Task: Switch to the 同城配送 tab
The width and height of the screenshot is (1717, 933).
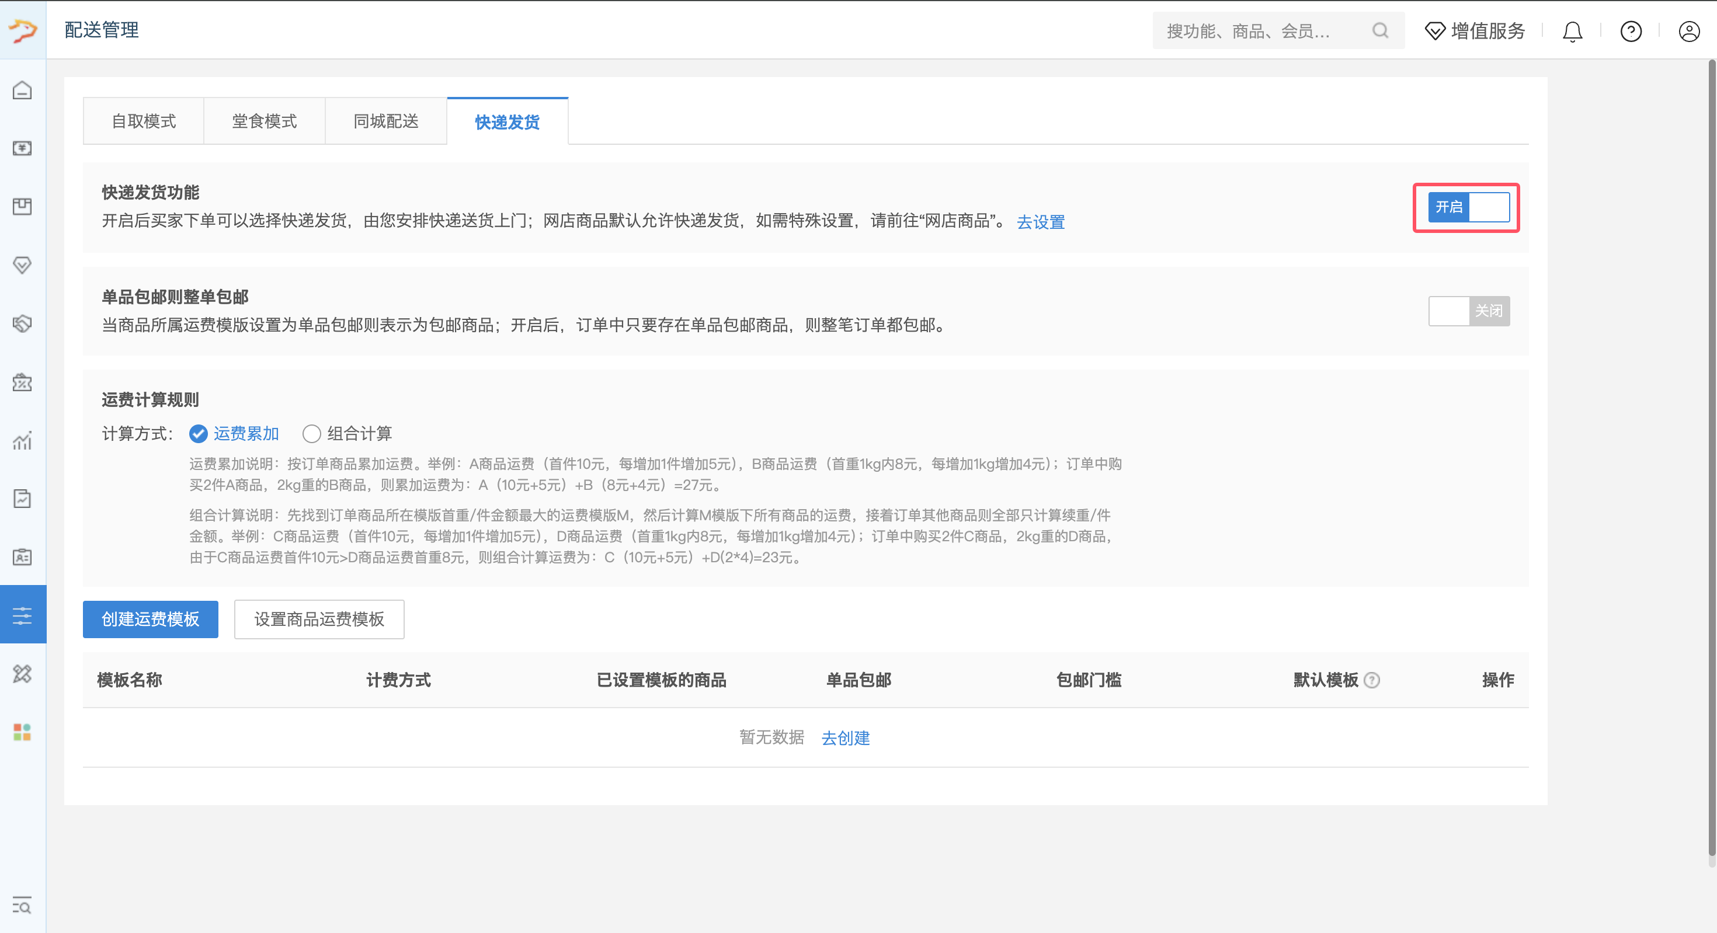Action: [386, 121]
